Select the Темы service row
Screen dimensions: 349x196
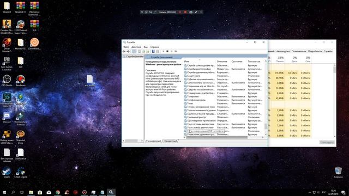pos(224,103)
